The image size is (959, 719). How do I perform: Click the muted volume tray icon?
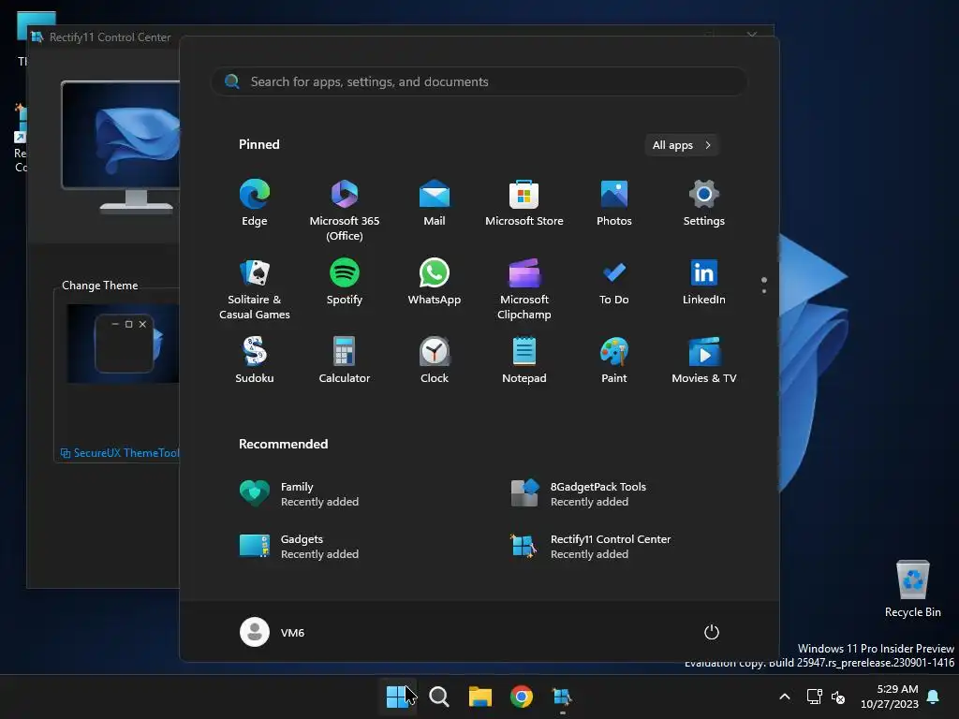point(838,697)
